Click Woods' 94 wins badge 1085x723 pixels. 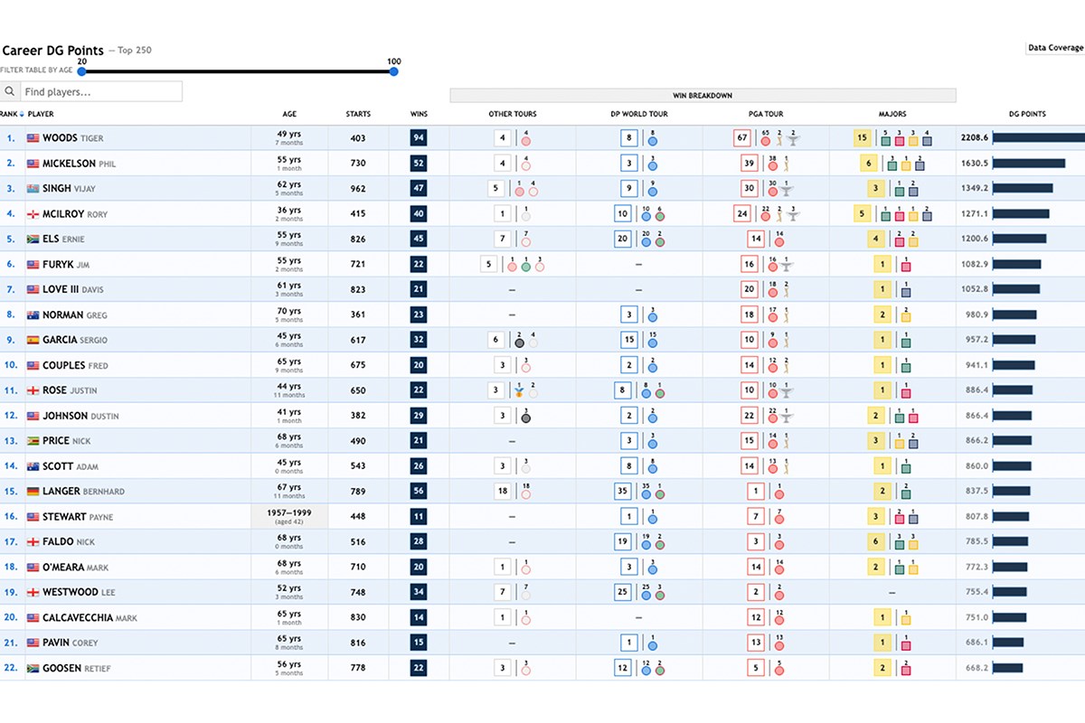tap(419, 138)
